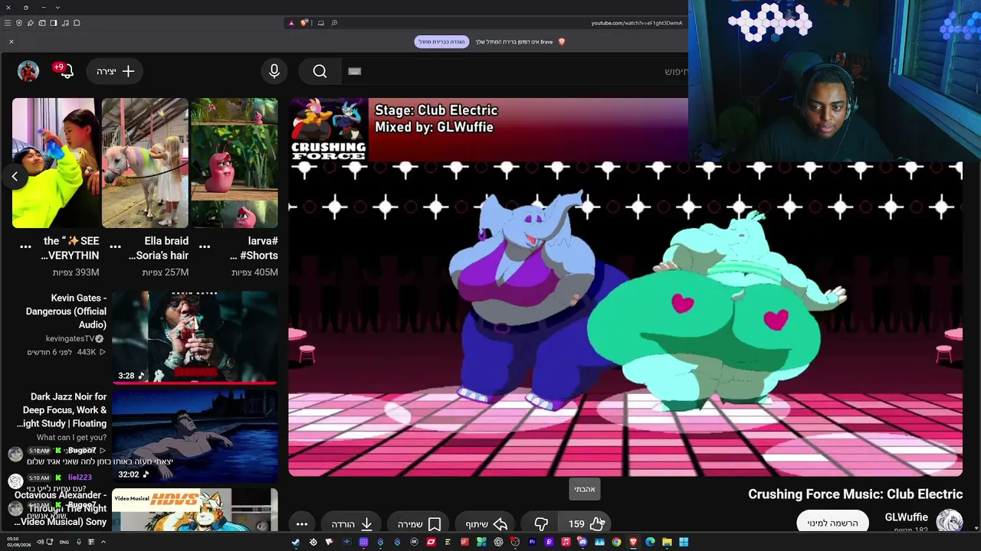981x551 pixels.
Task: Click the system tray microphone icon
Action: pyautogui.click(x=78, y=542)
